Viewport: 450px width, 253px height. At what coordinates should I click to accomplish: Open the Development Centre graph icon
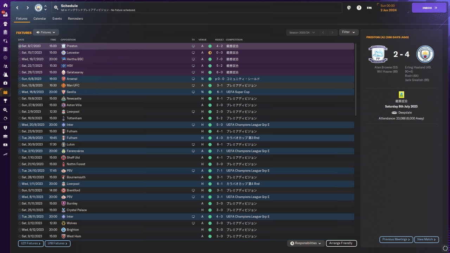pos(5,154)
